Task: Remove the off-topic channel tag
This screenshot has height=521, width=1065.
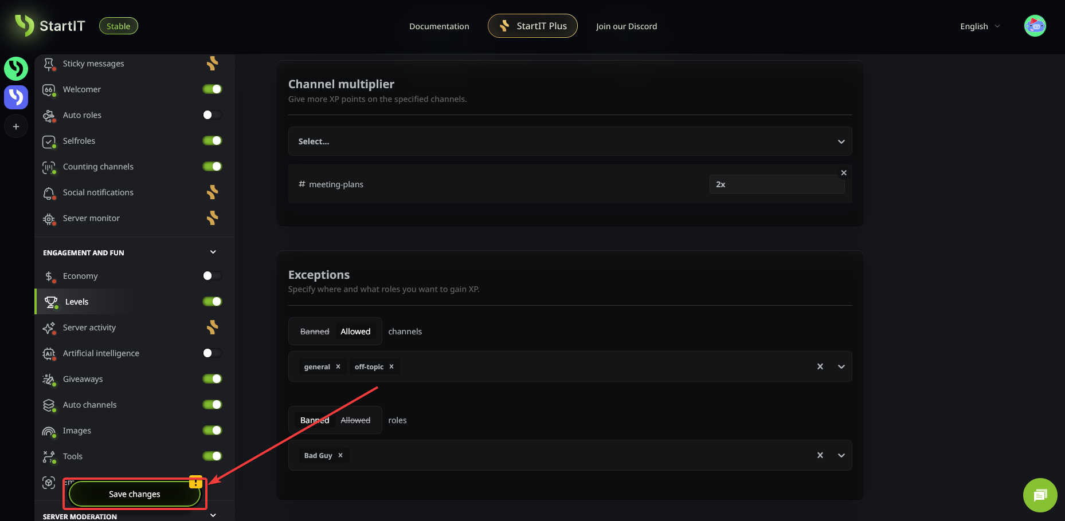Action: (391, 367)
